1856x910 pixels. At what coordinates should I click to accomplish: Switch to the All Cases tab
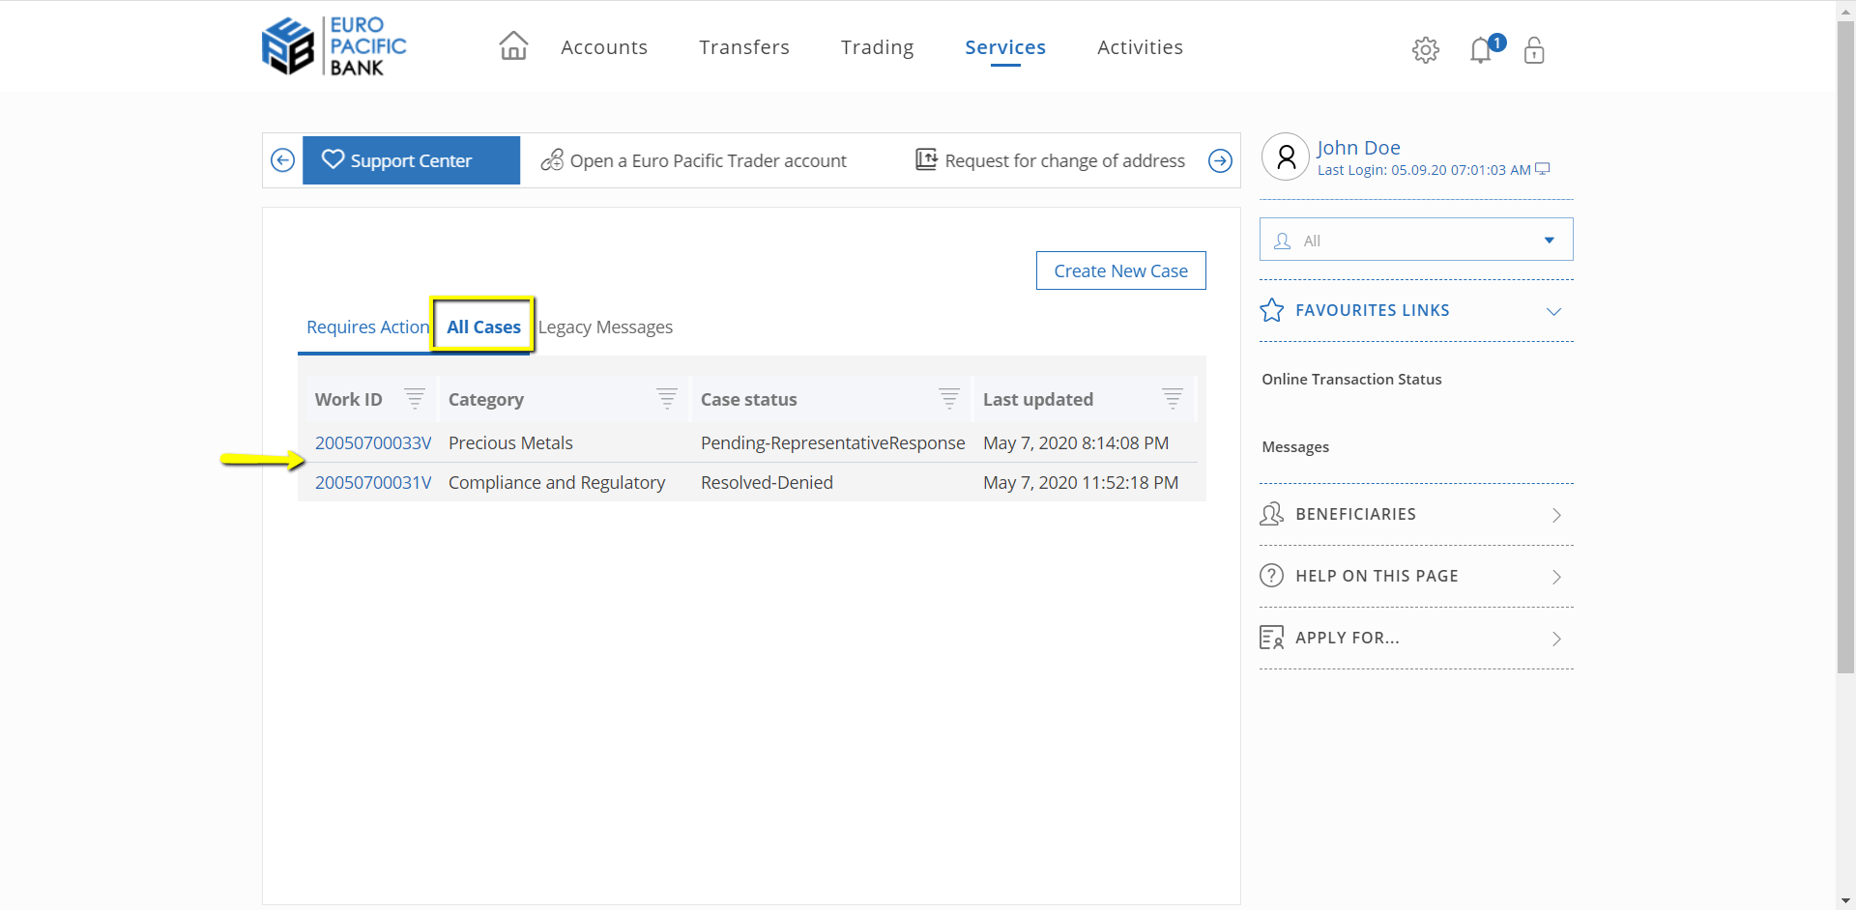click(x=483, y=327)
